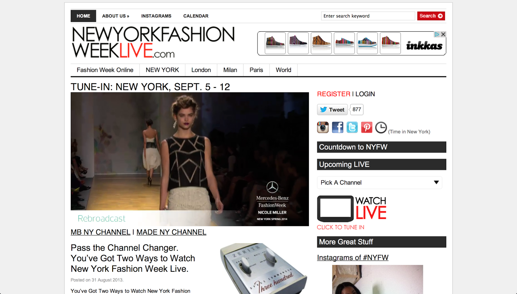Click the NewYorkFashionWeekLive.com site logo
This screenshot has width=517, height=294.
click(x=153, y=42)
